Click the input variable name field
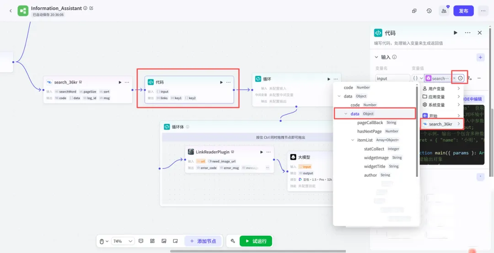 pyautogui.click(x=392, y=79)
